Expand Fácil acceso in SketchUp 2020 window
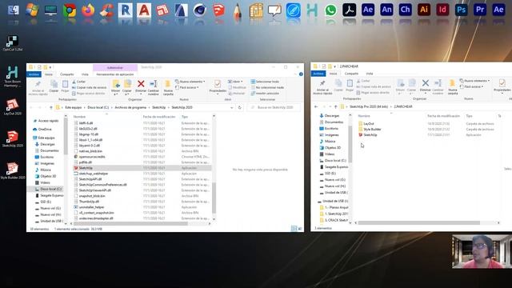 tap(187, 87)
